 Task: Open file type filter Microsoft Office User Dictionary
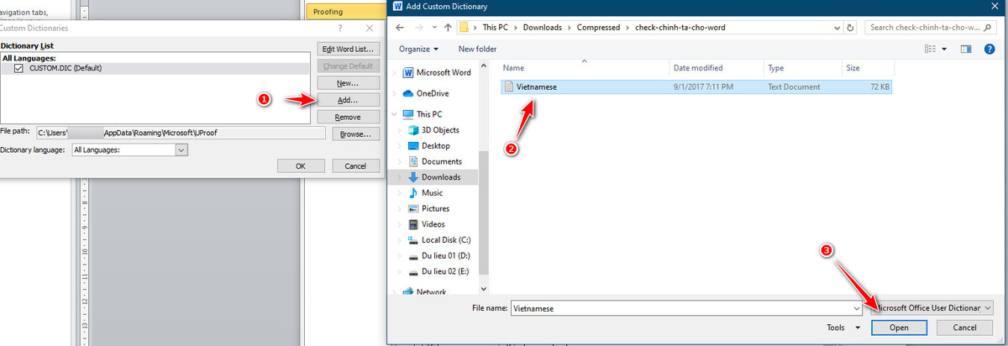click(x=932, y=308)
